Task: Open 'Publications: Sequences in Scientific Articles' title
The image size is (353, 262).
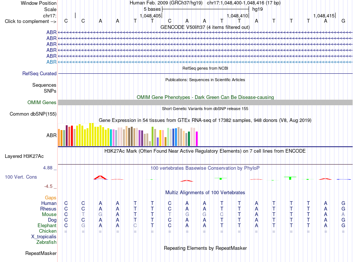Action: pos(205,80)
